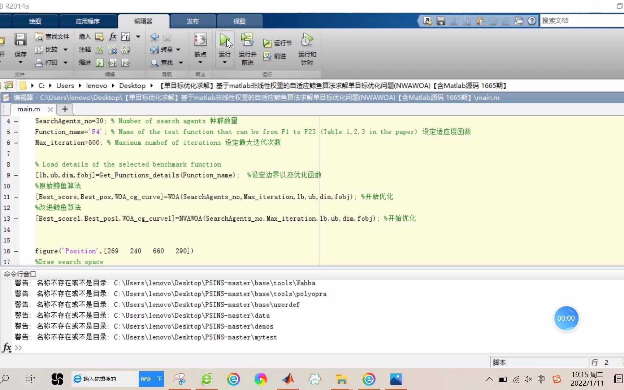This screenshot has width=624, height=390.
Task: Open File Explorer from the taskbar
Action: pos(342,379)
